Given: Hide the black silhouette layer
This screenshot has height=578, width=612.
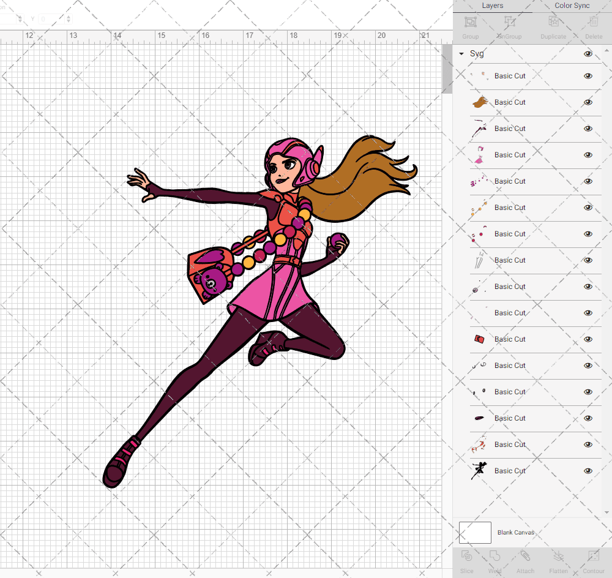Looking at the screenshot, I should click(588, 471).
